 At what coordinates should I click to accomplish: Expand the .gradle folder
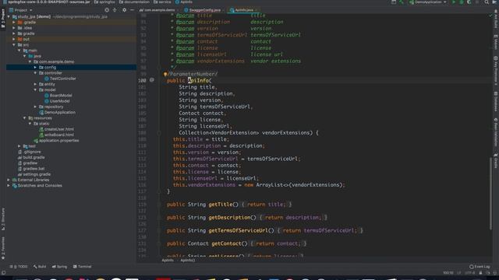point(14,23)
